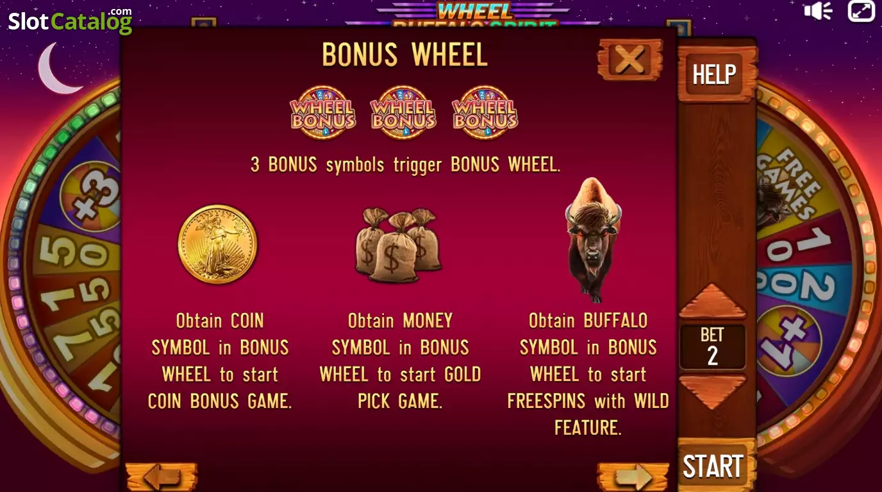Increase bet with the up arrow
The image size is (882, 492).
point(712,302)
